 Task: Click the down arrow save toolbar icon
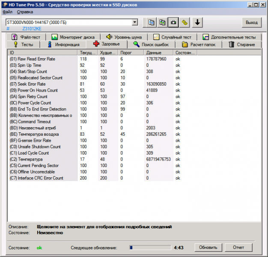(197, 22)
